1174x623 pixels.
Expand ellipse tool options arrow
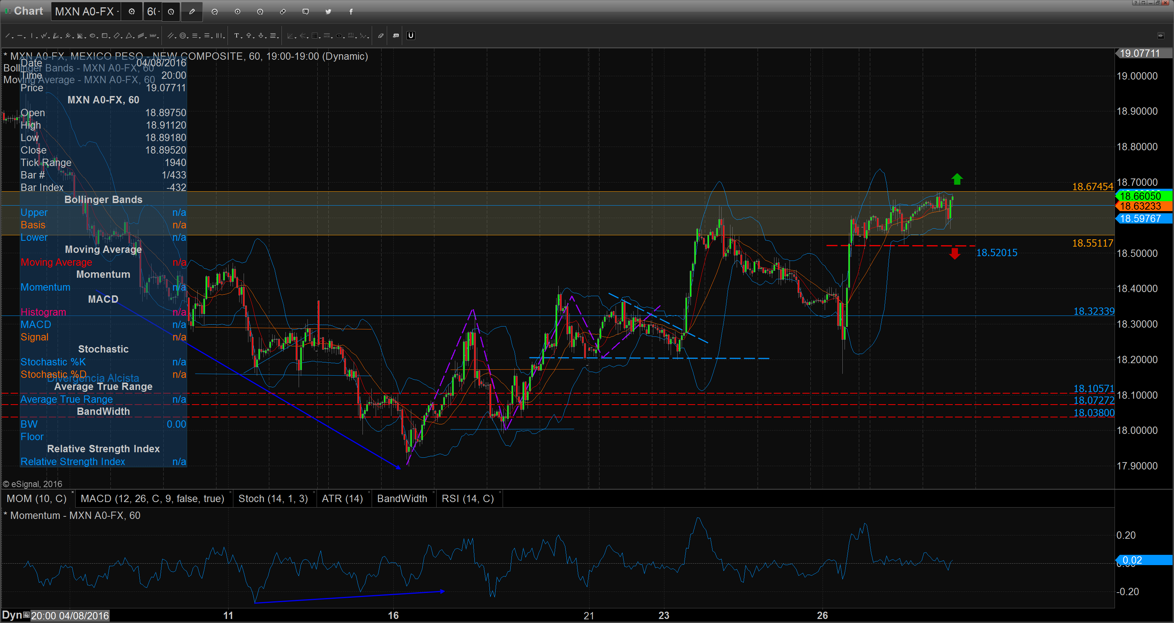click(x=98, y=38)
